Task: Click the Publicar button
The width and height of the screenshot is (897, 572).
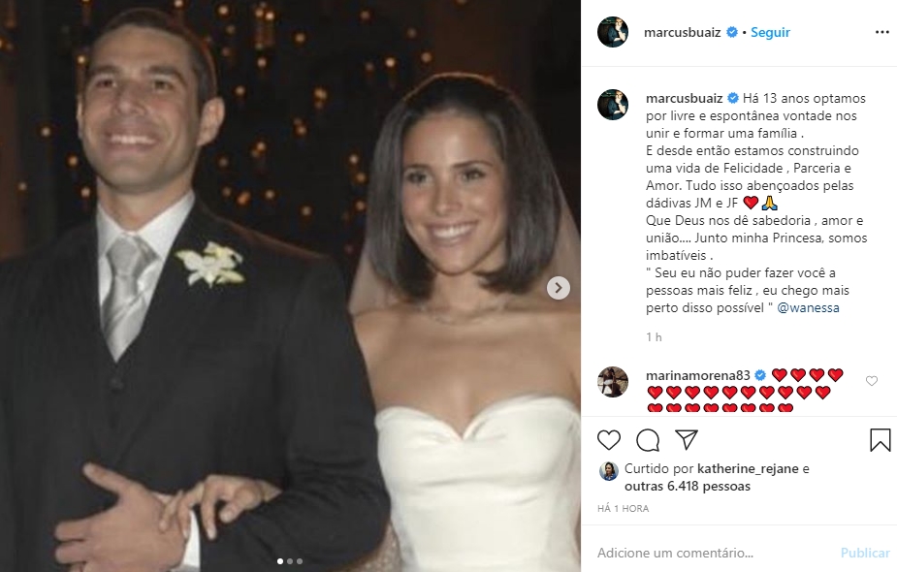Action: [x=865, y=553]
